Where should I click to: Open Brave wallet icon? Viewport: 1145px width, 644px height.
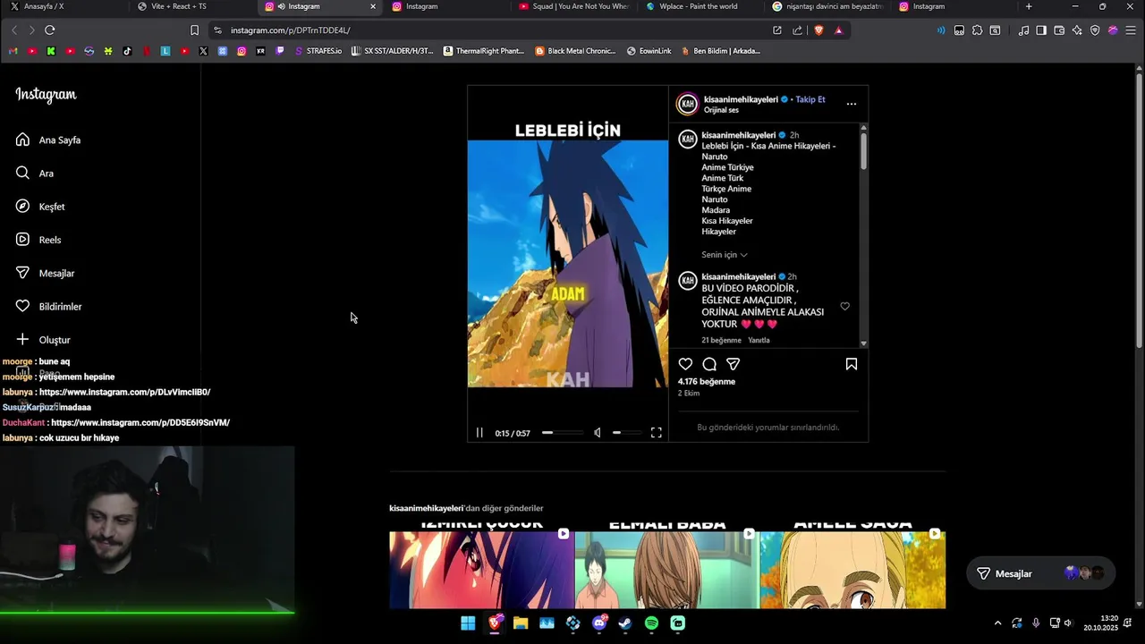click(x=1059, y=30)
